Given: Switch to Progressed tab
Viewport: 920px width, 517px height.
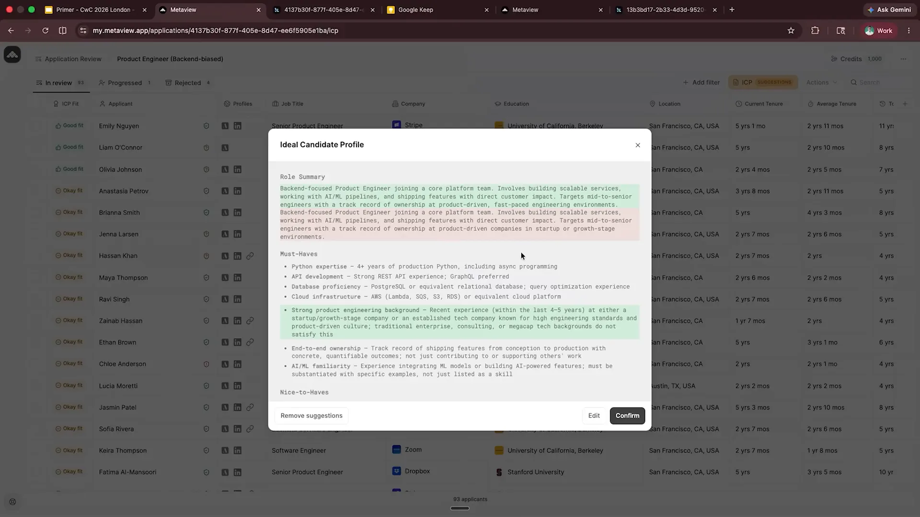Looking at the screenshot, I should (x=125, y=83).
